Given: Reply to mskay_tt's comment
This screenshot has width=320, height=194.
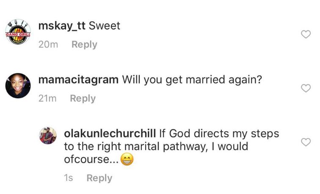Looking at the screenshot, I should point(84,44).
